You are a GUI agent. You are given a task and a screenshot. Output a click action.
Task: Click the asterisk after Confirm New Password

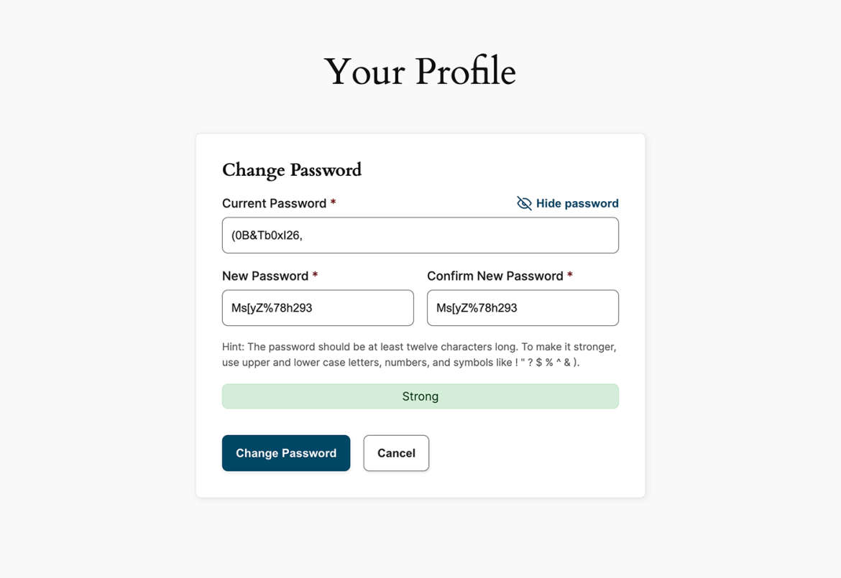point(569,276)
